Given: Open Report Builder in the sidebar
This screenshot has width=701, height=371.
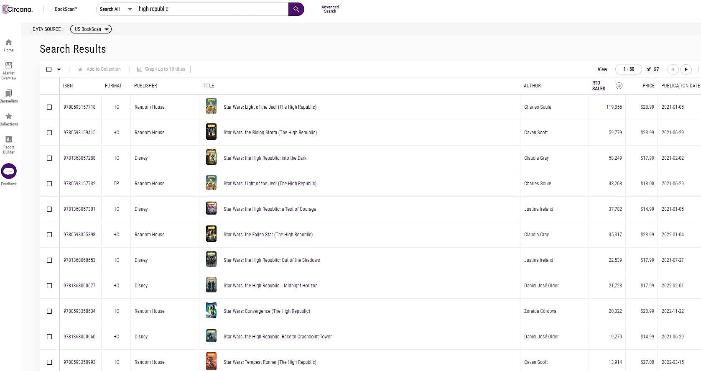Looking at the screenshot, I should [x=9, y=144].
